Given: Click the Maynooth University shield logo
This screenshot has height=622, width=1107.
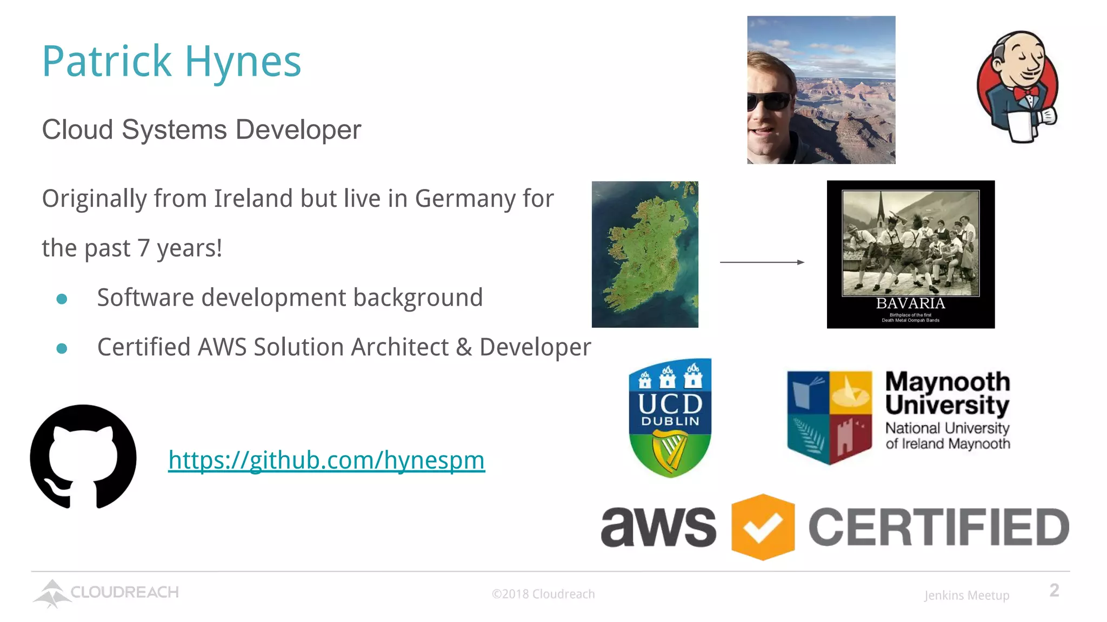Looking at the screenshot, I should coord(829,417).
